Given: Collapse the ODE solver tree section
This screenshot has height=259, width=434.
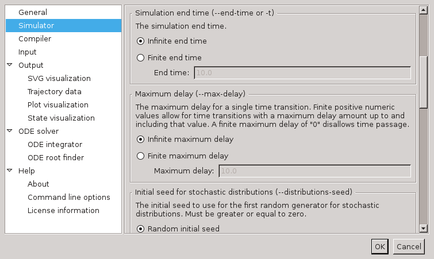Looking at the screenshot, I should [10, 131].
